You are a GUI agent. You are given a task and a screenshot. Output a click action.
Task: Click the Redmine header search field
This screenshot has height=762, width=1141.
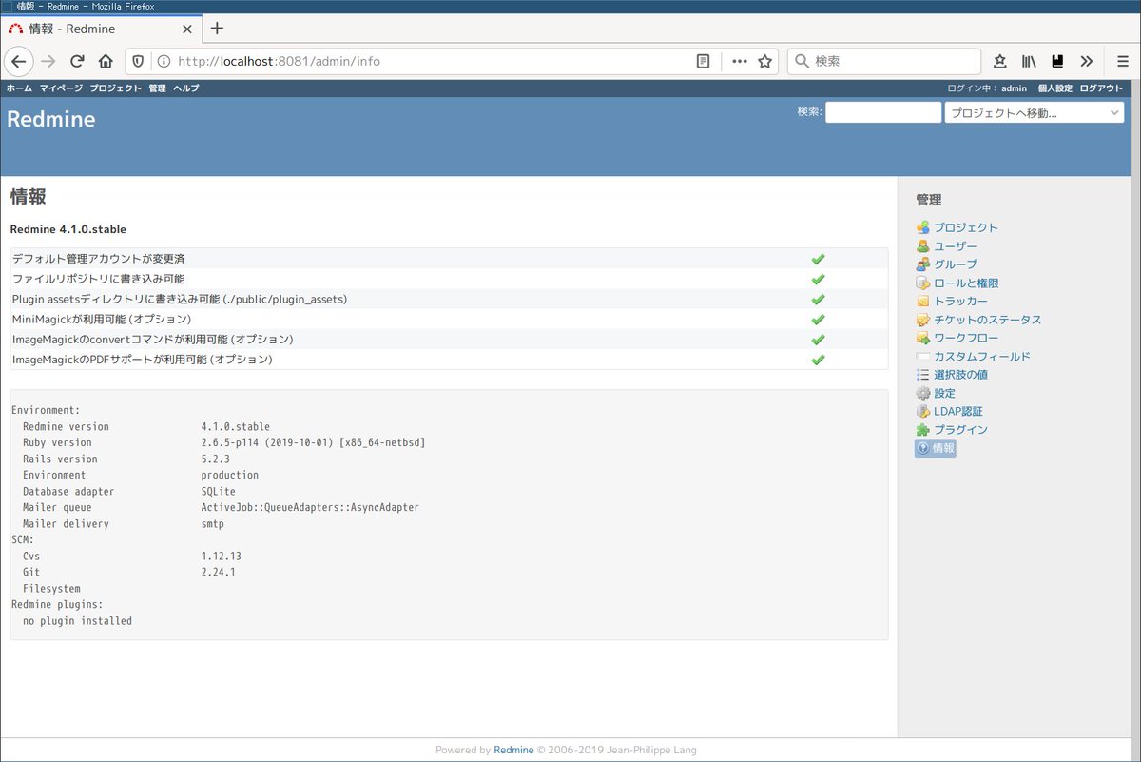pyautogui.click(x=883, y=112)
